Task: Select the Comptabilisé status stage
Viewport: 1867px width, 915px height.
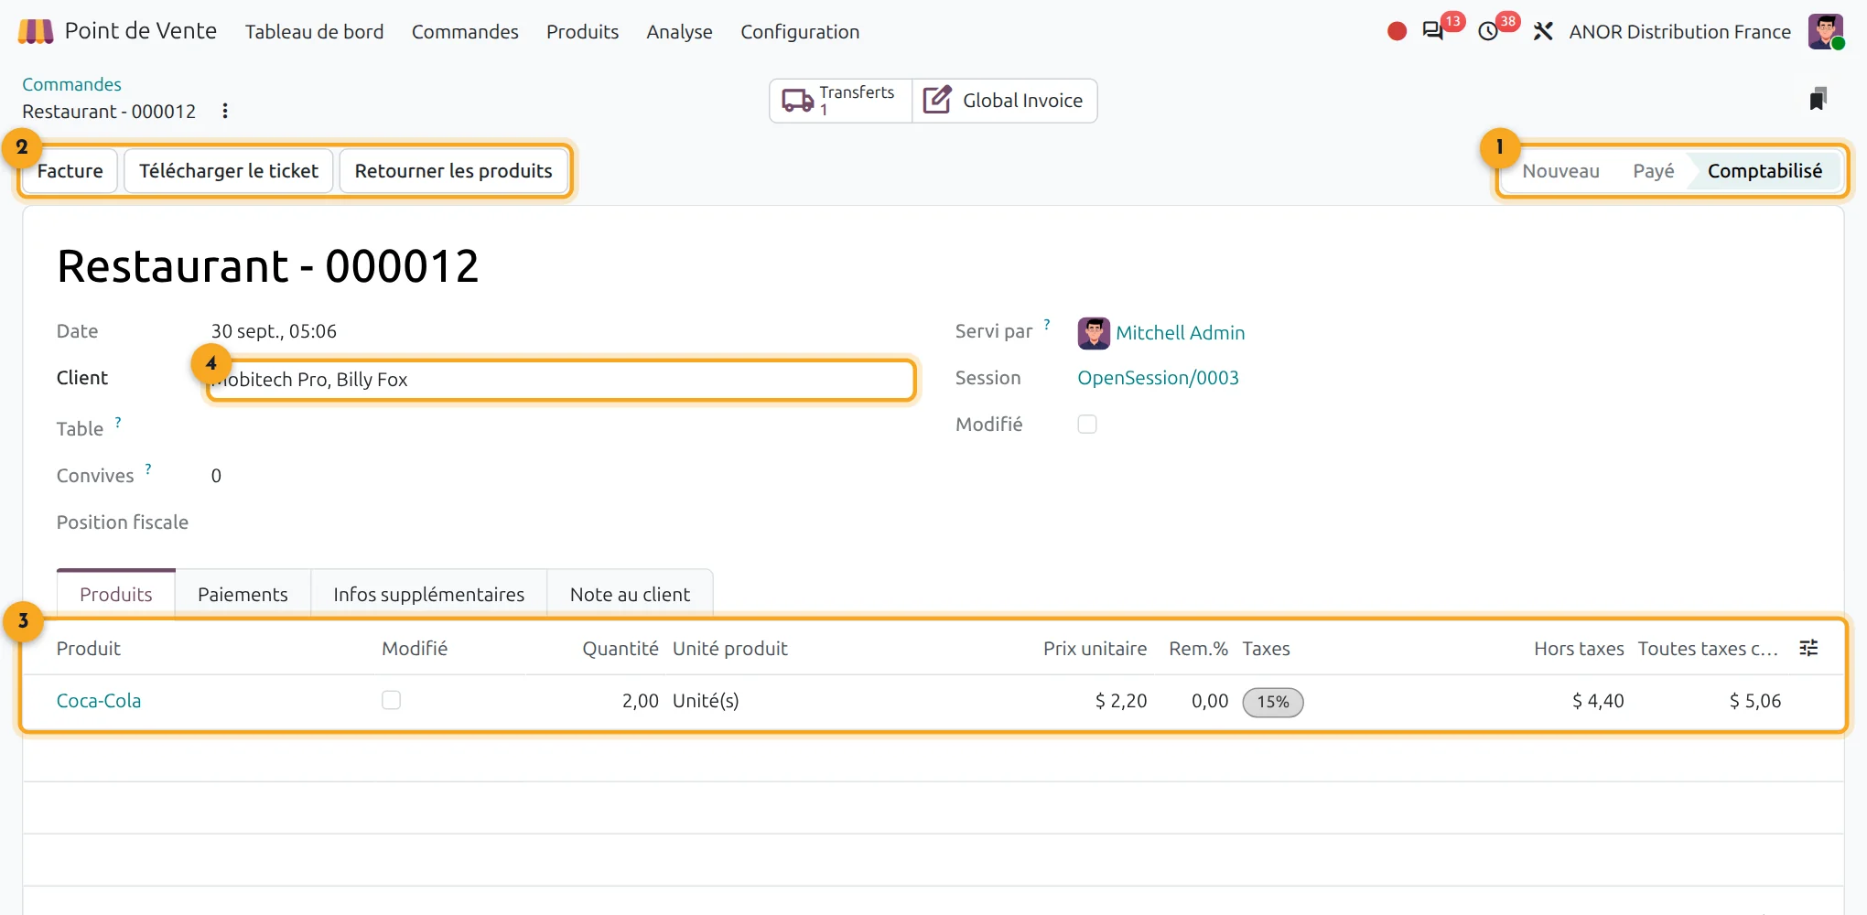Action: click(x=1765, y=171)
